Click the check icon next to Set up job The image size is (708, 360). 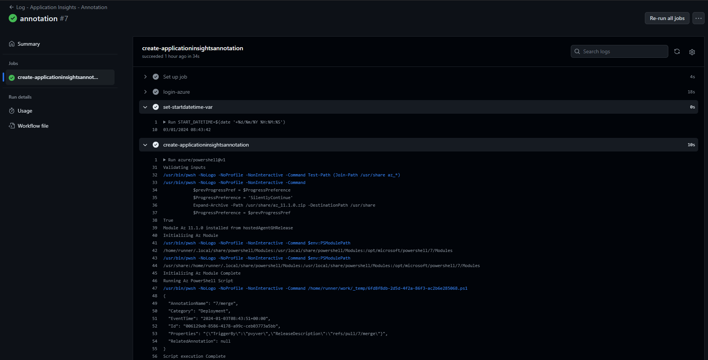[x=156, y=77]
